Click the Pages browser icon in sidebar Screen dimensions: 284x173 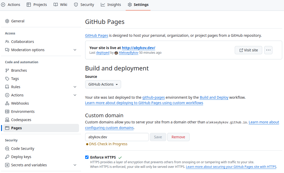point(7,128)
